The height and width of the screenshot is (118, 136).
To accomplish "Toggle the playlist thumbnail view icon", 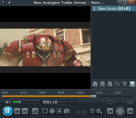I will click(132, 84).
